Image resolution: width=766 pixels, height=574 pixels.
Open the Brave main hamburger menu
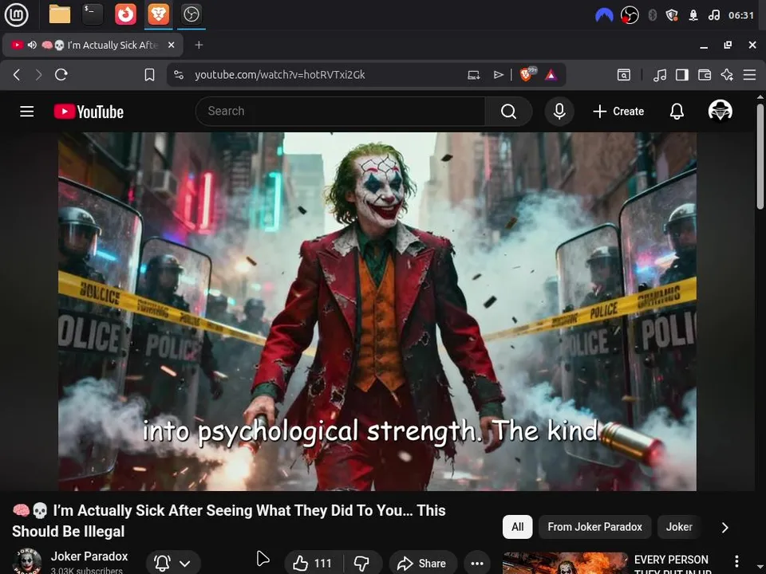pos(749,75)
